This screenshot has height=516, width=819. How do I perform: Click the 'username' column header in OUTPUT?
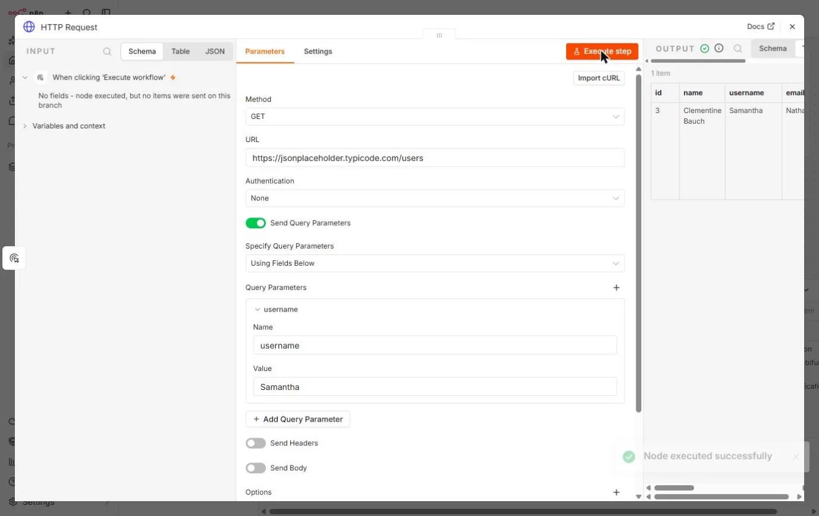click(x=753, y=93)
